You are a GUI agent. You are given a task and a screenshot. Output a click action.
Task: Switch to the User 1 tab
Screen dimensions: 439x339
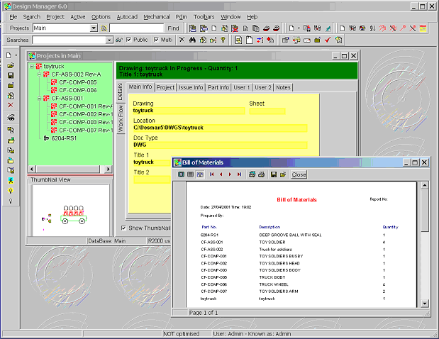241,87
